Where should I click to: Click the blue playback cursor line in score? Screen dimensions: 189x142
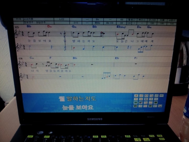click(65, 40)
